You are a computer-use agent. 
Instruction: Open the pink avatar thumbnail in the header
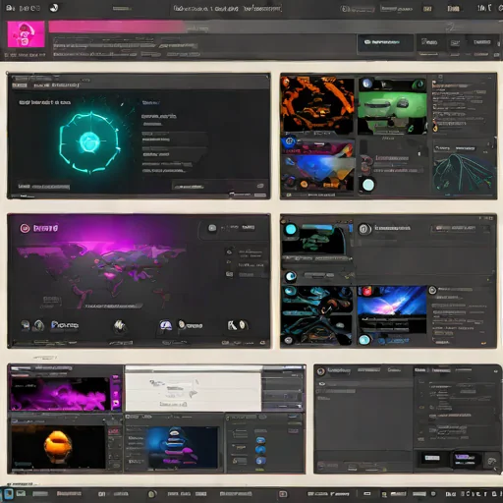coord(26,34)
